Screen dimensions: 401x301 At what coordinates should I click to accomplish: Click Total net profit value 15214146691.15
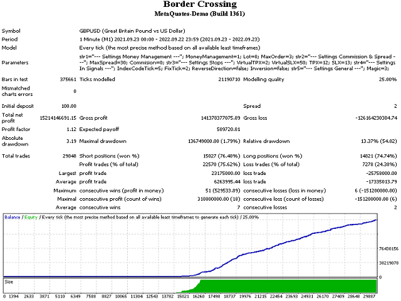tap(58, 118)
